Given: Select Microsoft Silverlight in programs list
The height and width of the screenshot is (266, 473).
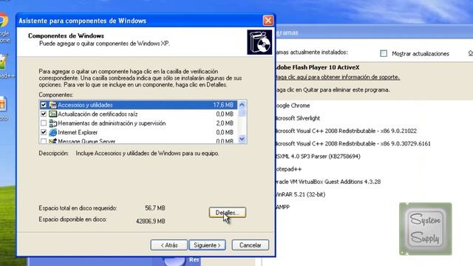Looking at the screenshot, I should coord(297,118).
